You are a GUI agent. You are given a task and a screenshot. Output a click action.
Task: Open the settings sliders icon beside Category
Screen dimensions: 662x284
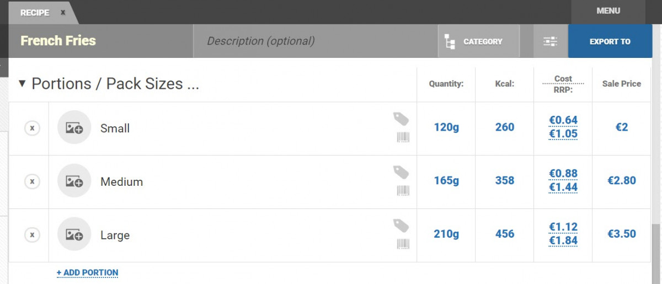(x=550, y=41)
